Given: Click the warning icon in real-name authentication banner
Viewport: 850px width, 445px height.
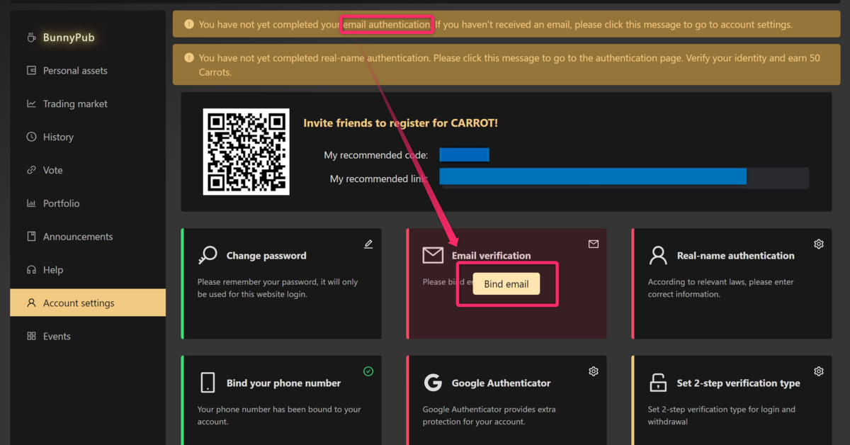Looking at the screenshot, I should pyautogui.click(x=188, y=58).
